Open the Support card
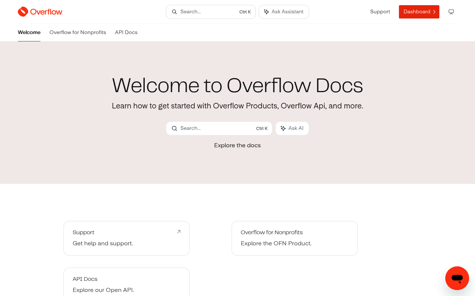This screenshot has width=475, height=296. pyautogui.click(x=127, y=238)
